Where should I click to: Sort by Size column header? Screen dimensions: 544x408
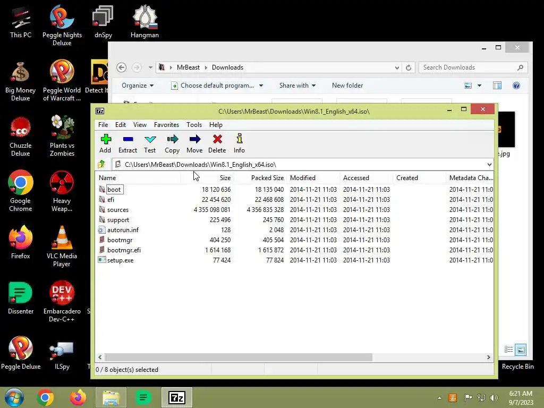pos(207,177)
